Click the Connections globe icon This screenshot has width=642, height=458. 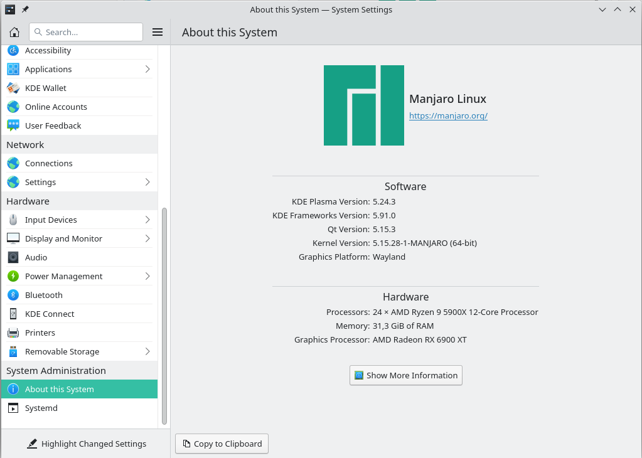(13, 163)
